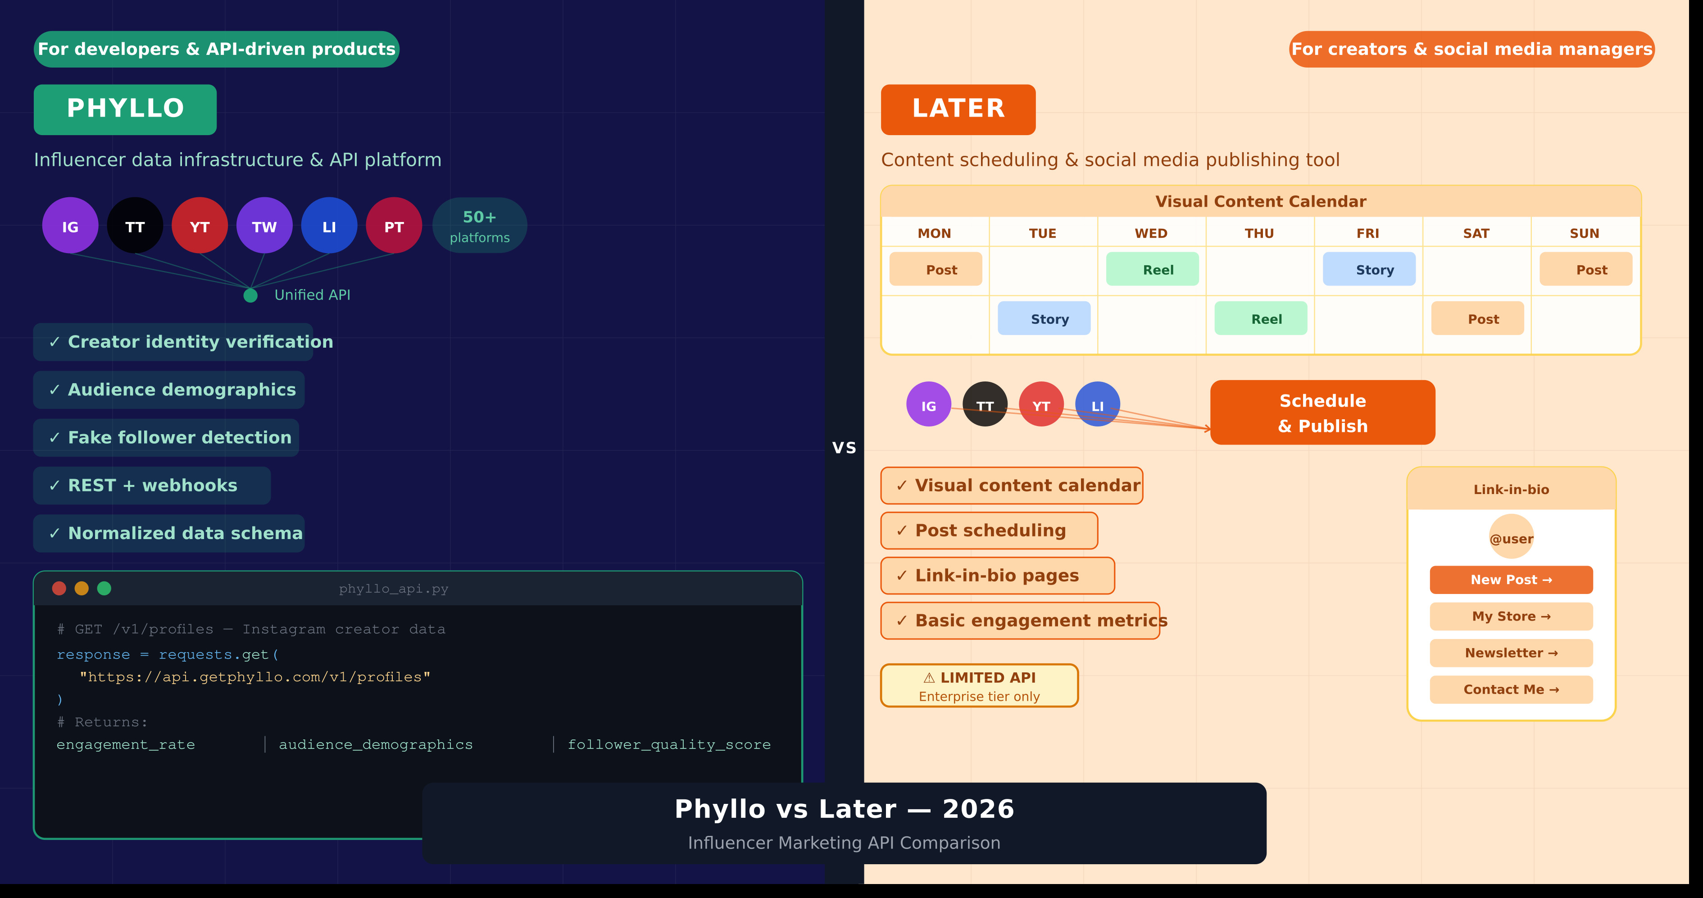Click 'Link-in-bio pages' feature chip
Viewport: 1703px width, 898px height.
[998, 576]
